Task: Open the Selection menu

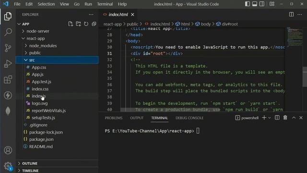Action: pyautogui.click(x=46, y=4)
